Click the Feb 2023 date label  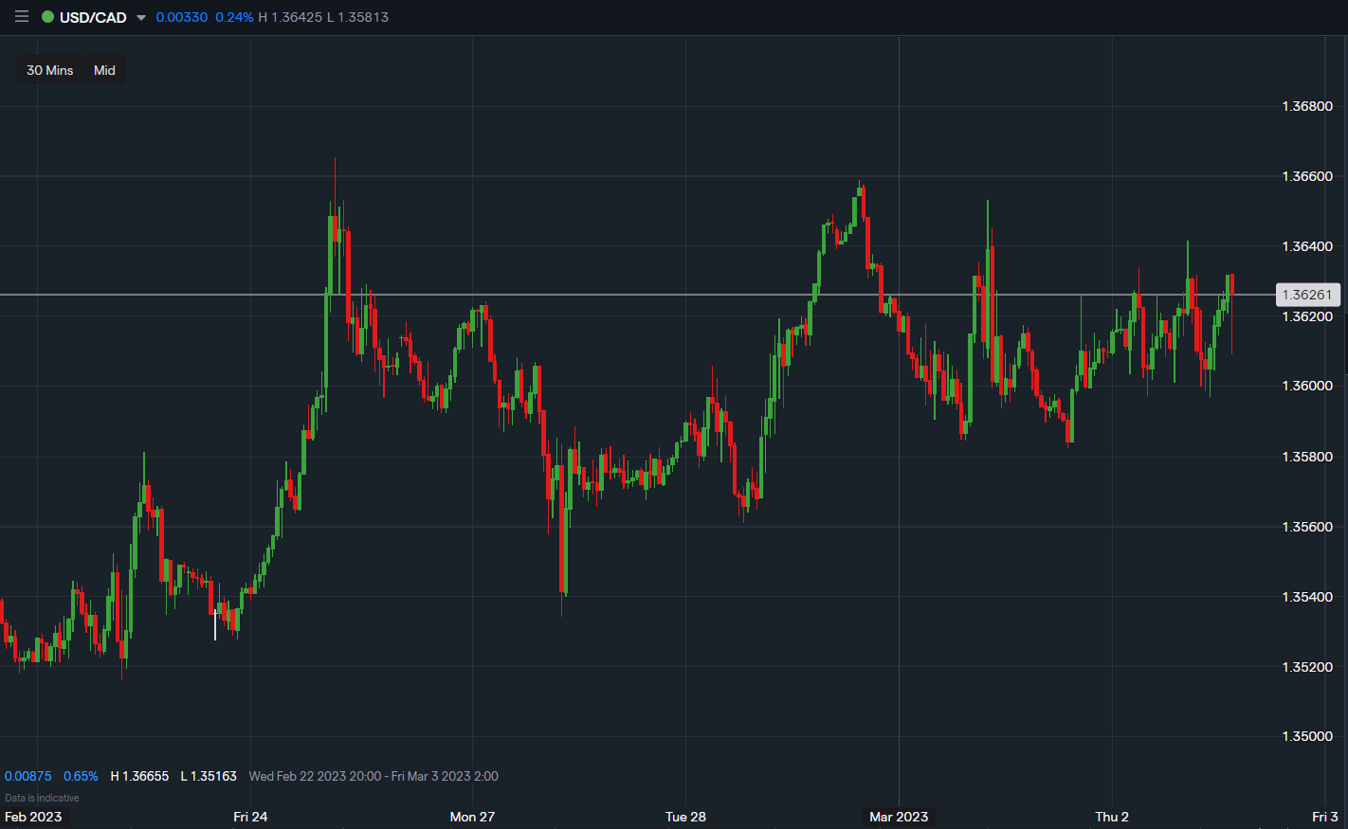pyautogui.click(x=33, y=817)
